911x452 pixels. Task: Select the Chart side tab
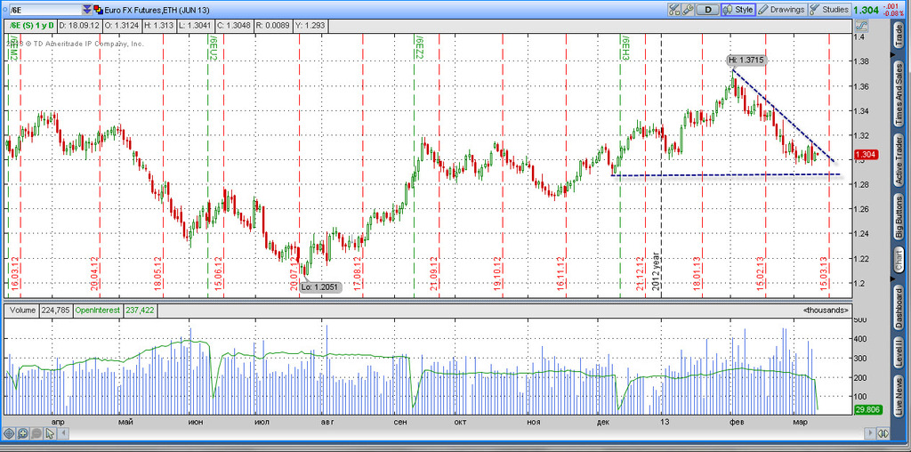coord(899,261)
